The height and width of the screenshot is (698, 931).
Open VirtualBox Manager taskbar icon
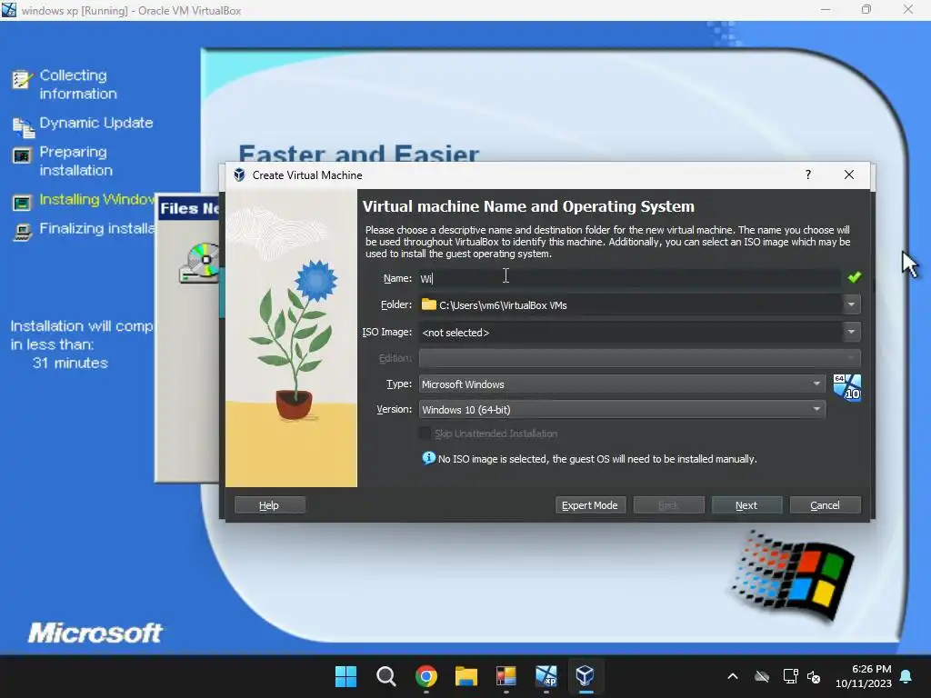click(586, 676)
